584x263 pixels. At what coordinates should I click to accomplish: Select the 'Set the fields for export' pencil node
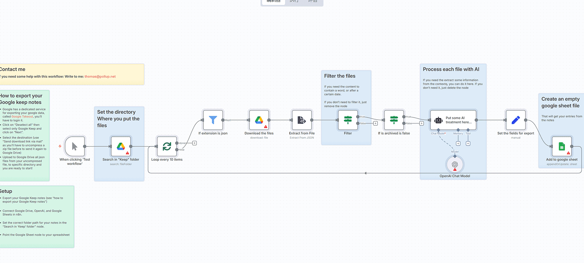(516, 120)
